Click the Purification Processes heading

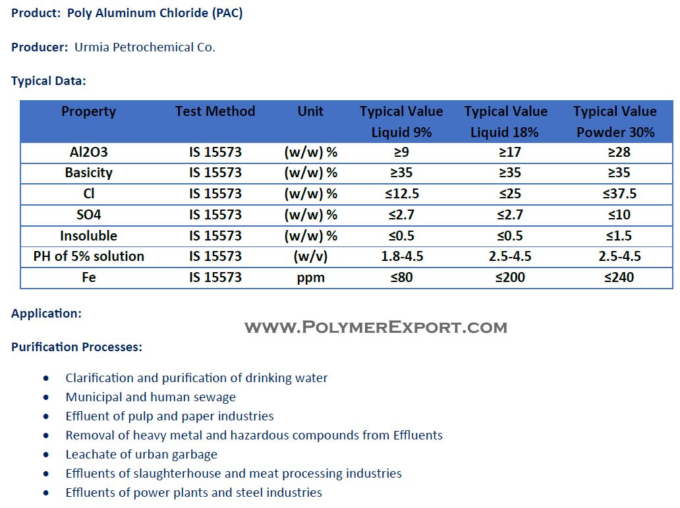pyautogui.click(x=76, y=347)
